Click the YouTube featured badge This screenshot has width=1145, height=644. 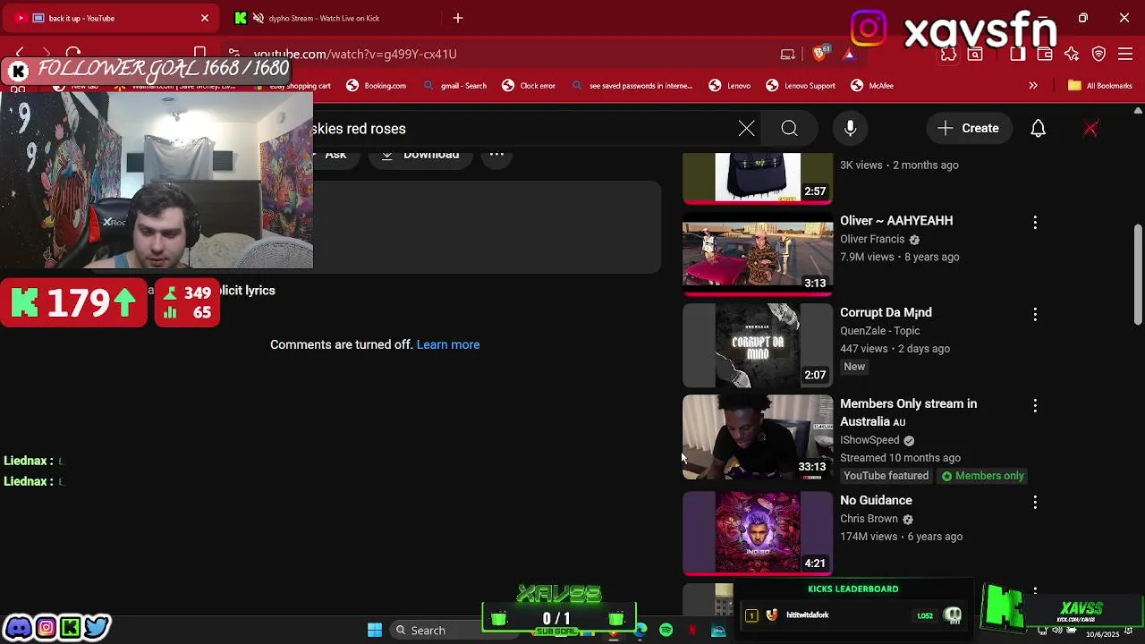tap(886, 476)
